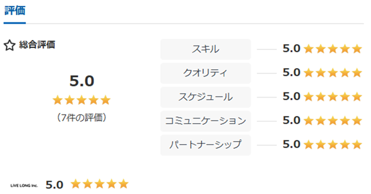371x194 pixels.
Task: Click the star rating for スキル
Action: [333, 49]
